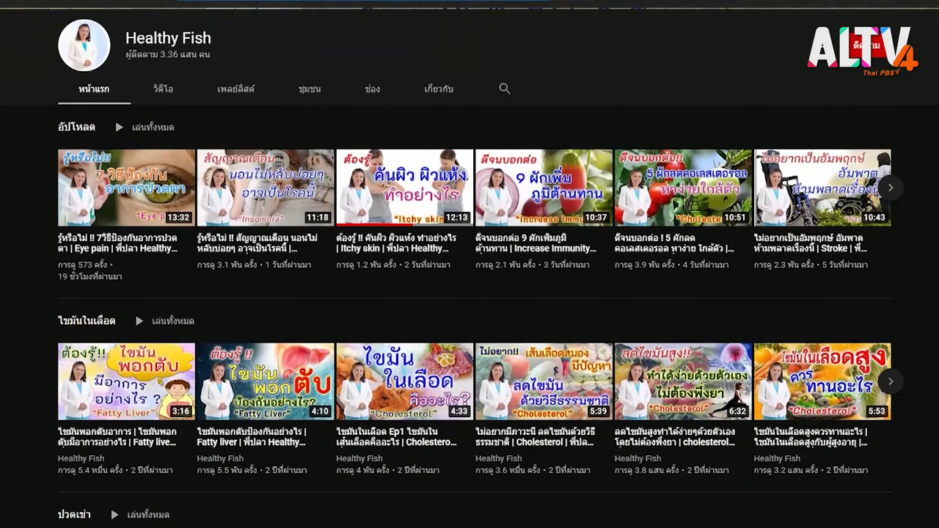Viewport: 939px width, 528px height.
Task: Open the เกี่ยวกับ tab
Action: [x=439, y=89]
